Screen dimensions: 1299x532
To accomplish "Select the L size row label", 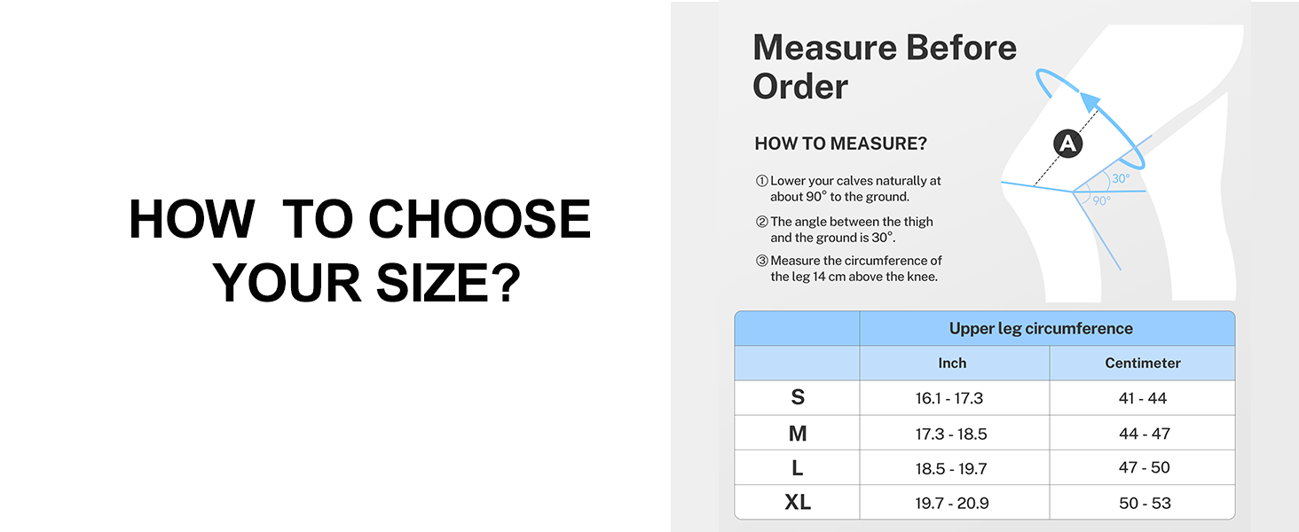I will pos(798,468).
